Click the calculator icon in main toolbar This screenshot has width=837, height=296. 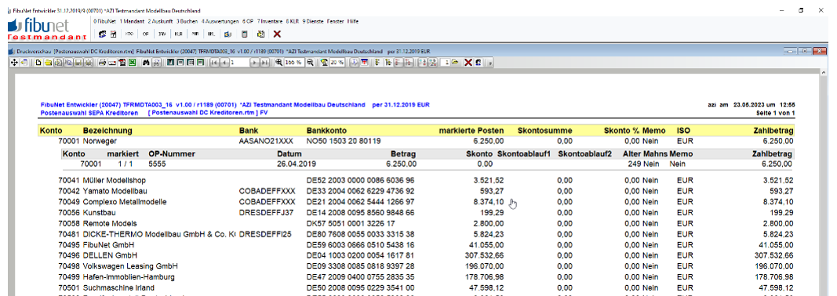(x=245, y=34)
